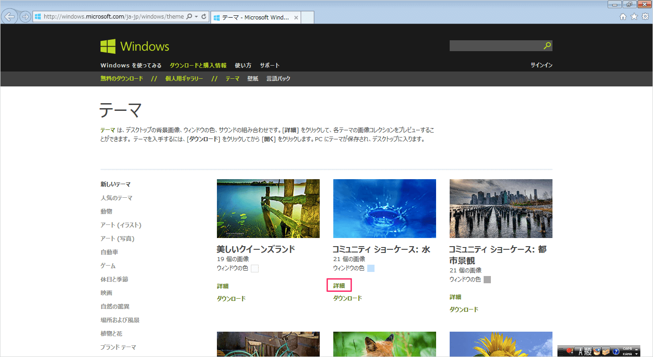Open 詳細 for コミュニティ ショーケース: 水
The image size is (653, 357).
point(339,286)
